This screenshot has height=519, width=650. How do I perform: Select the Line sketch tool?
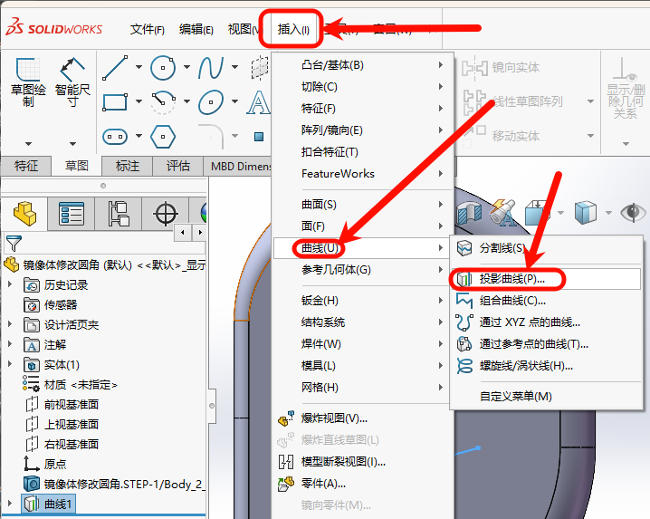[115, 68]
